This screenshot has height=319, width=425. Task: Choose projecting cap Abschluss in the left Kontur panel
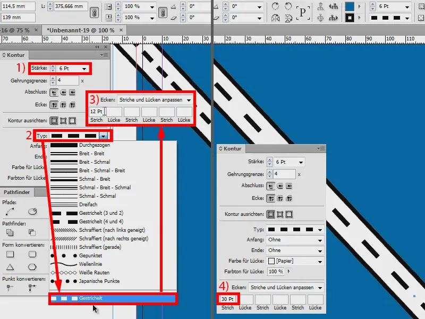click(72, 93)
